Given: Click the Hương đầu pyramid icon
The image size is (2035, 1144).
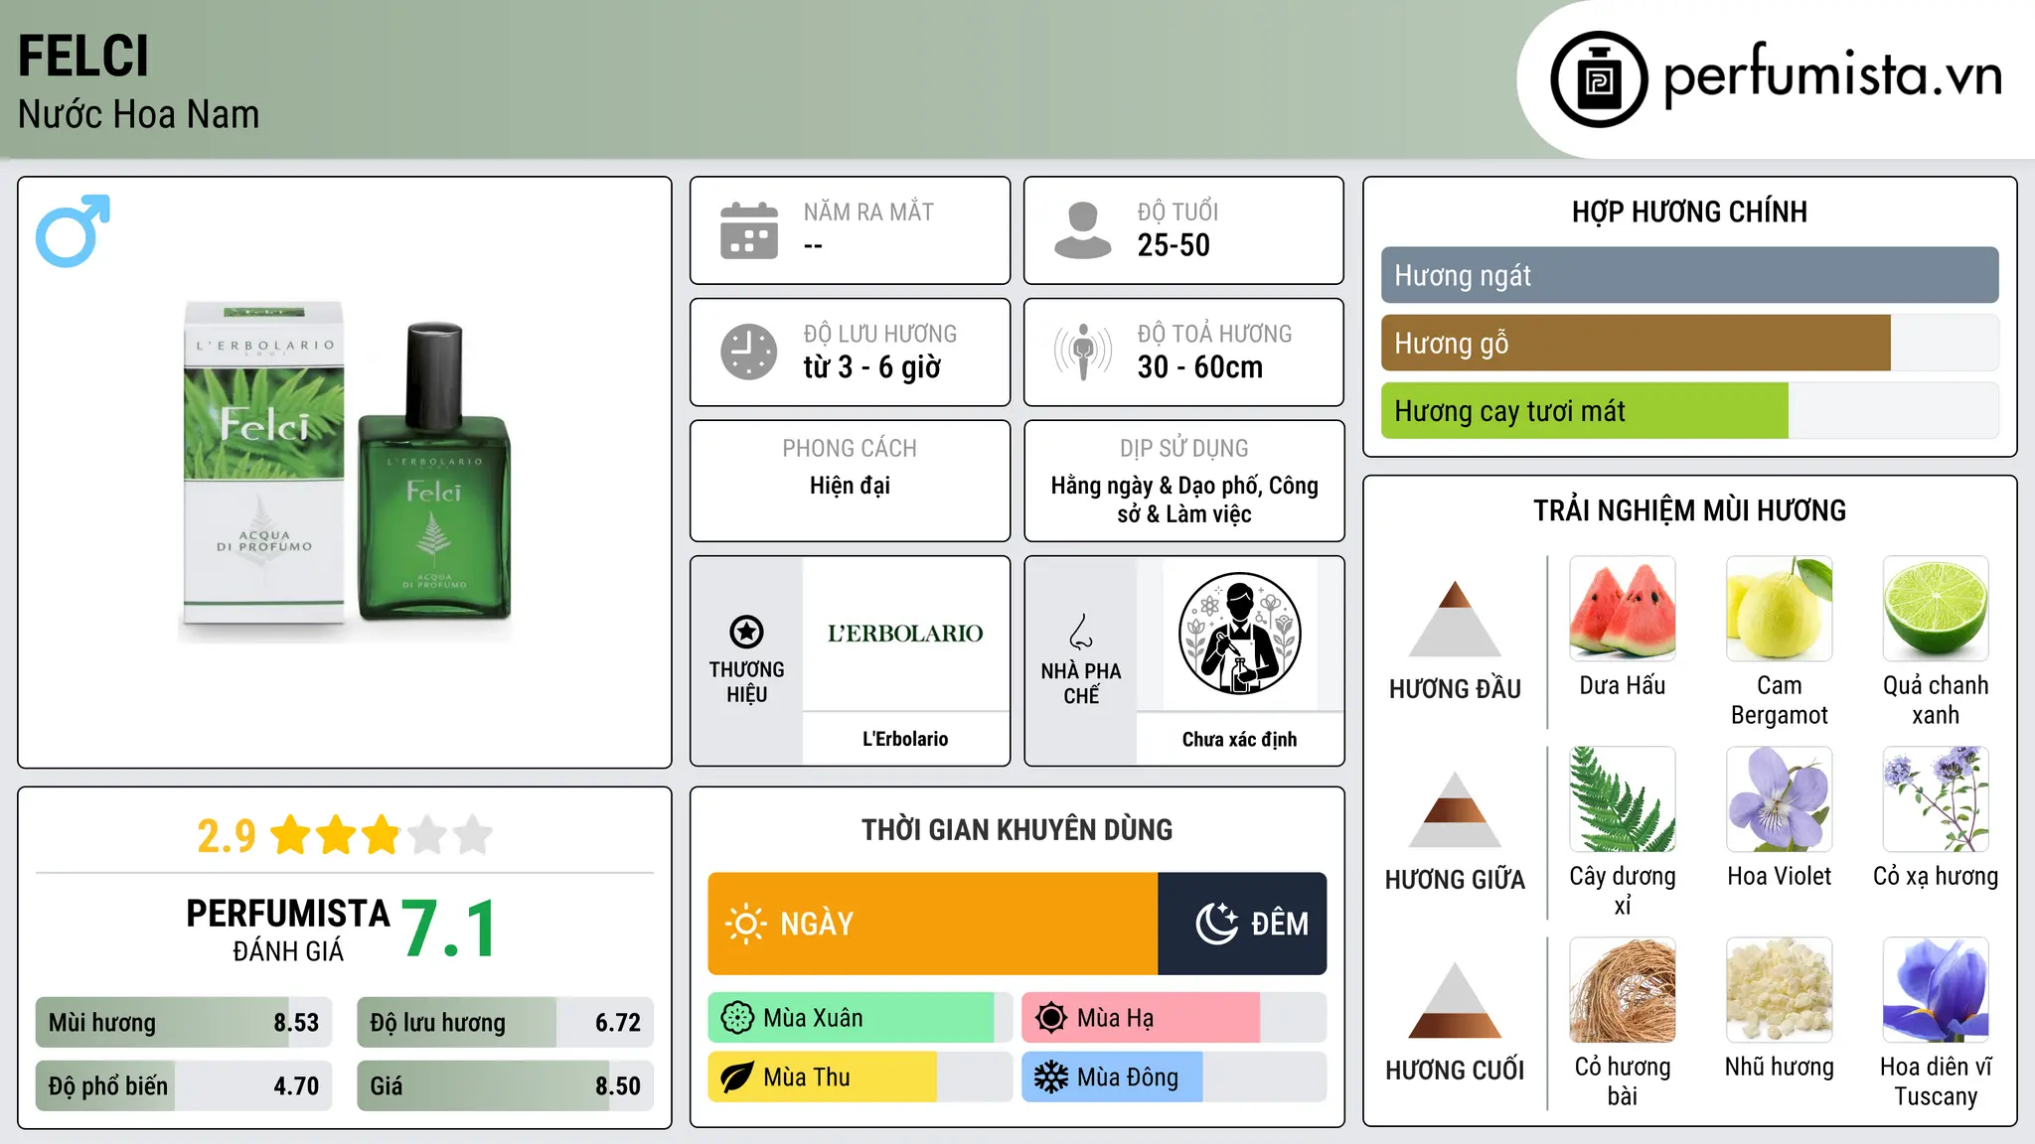Looking at the screenshot, I should 1455,619.
